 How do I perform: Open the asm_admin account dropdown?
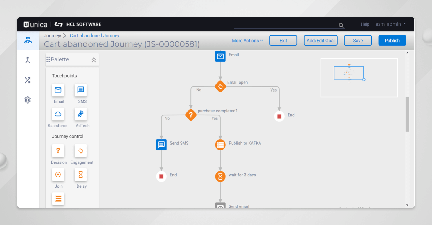pyautogui.click(x=390, y=24)
